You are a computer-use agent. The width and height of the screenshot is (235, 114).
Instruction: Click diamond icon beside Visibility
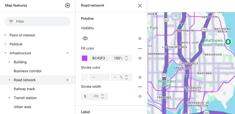(x=140, y=38)
